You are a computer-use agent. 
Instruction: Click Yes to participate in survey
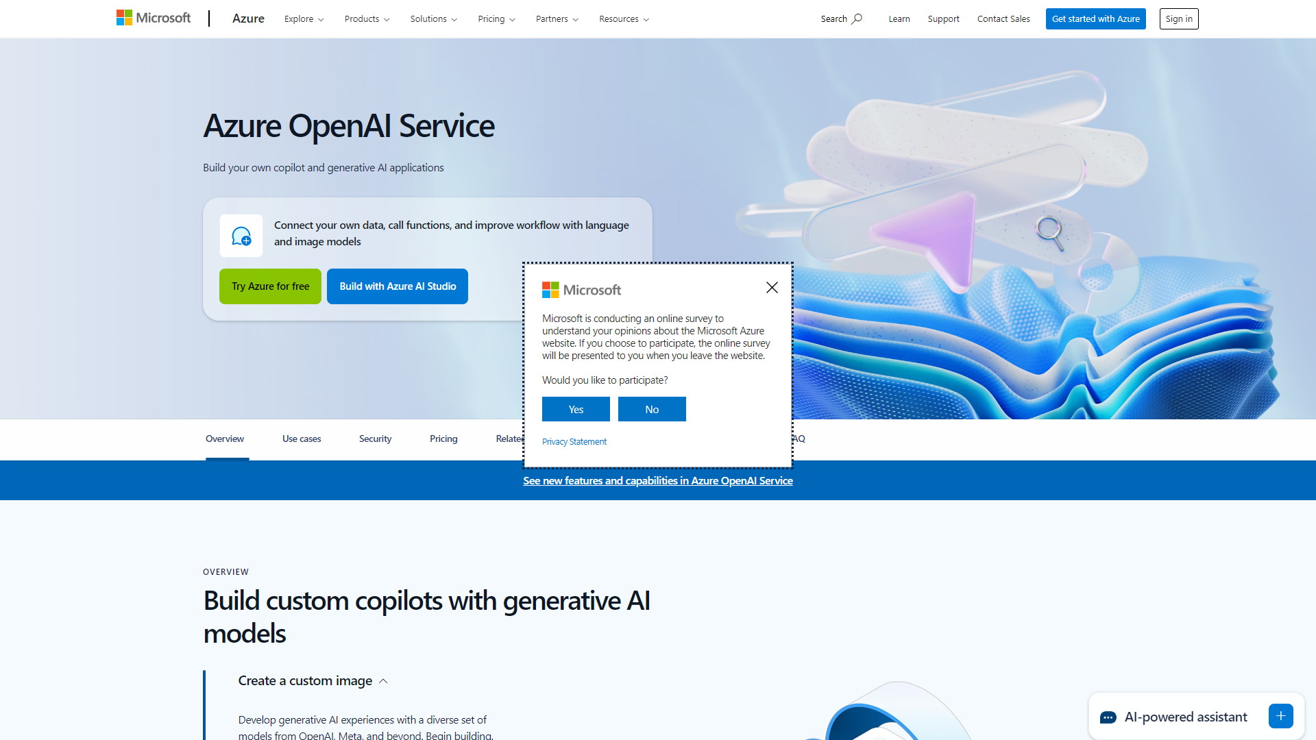(x=576, y=409)
